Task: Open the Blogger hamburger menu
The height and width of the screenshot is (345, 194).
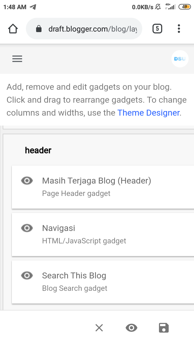Action: [x=17, y=59]
